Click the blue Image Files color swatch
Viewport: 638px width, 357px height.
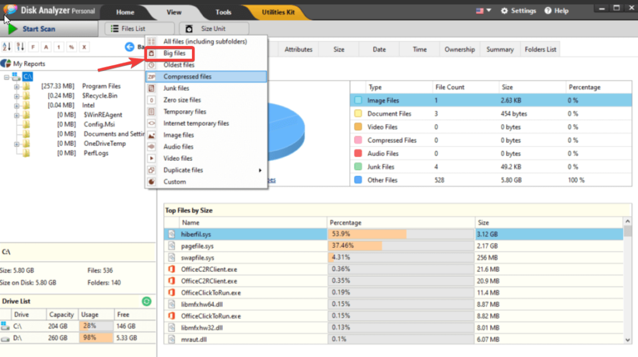358,100
